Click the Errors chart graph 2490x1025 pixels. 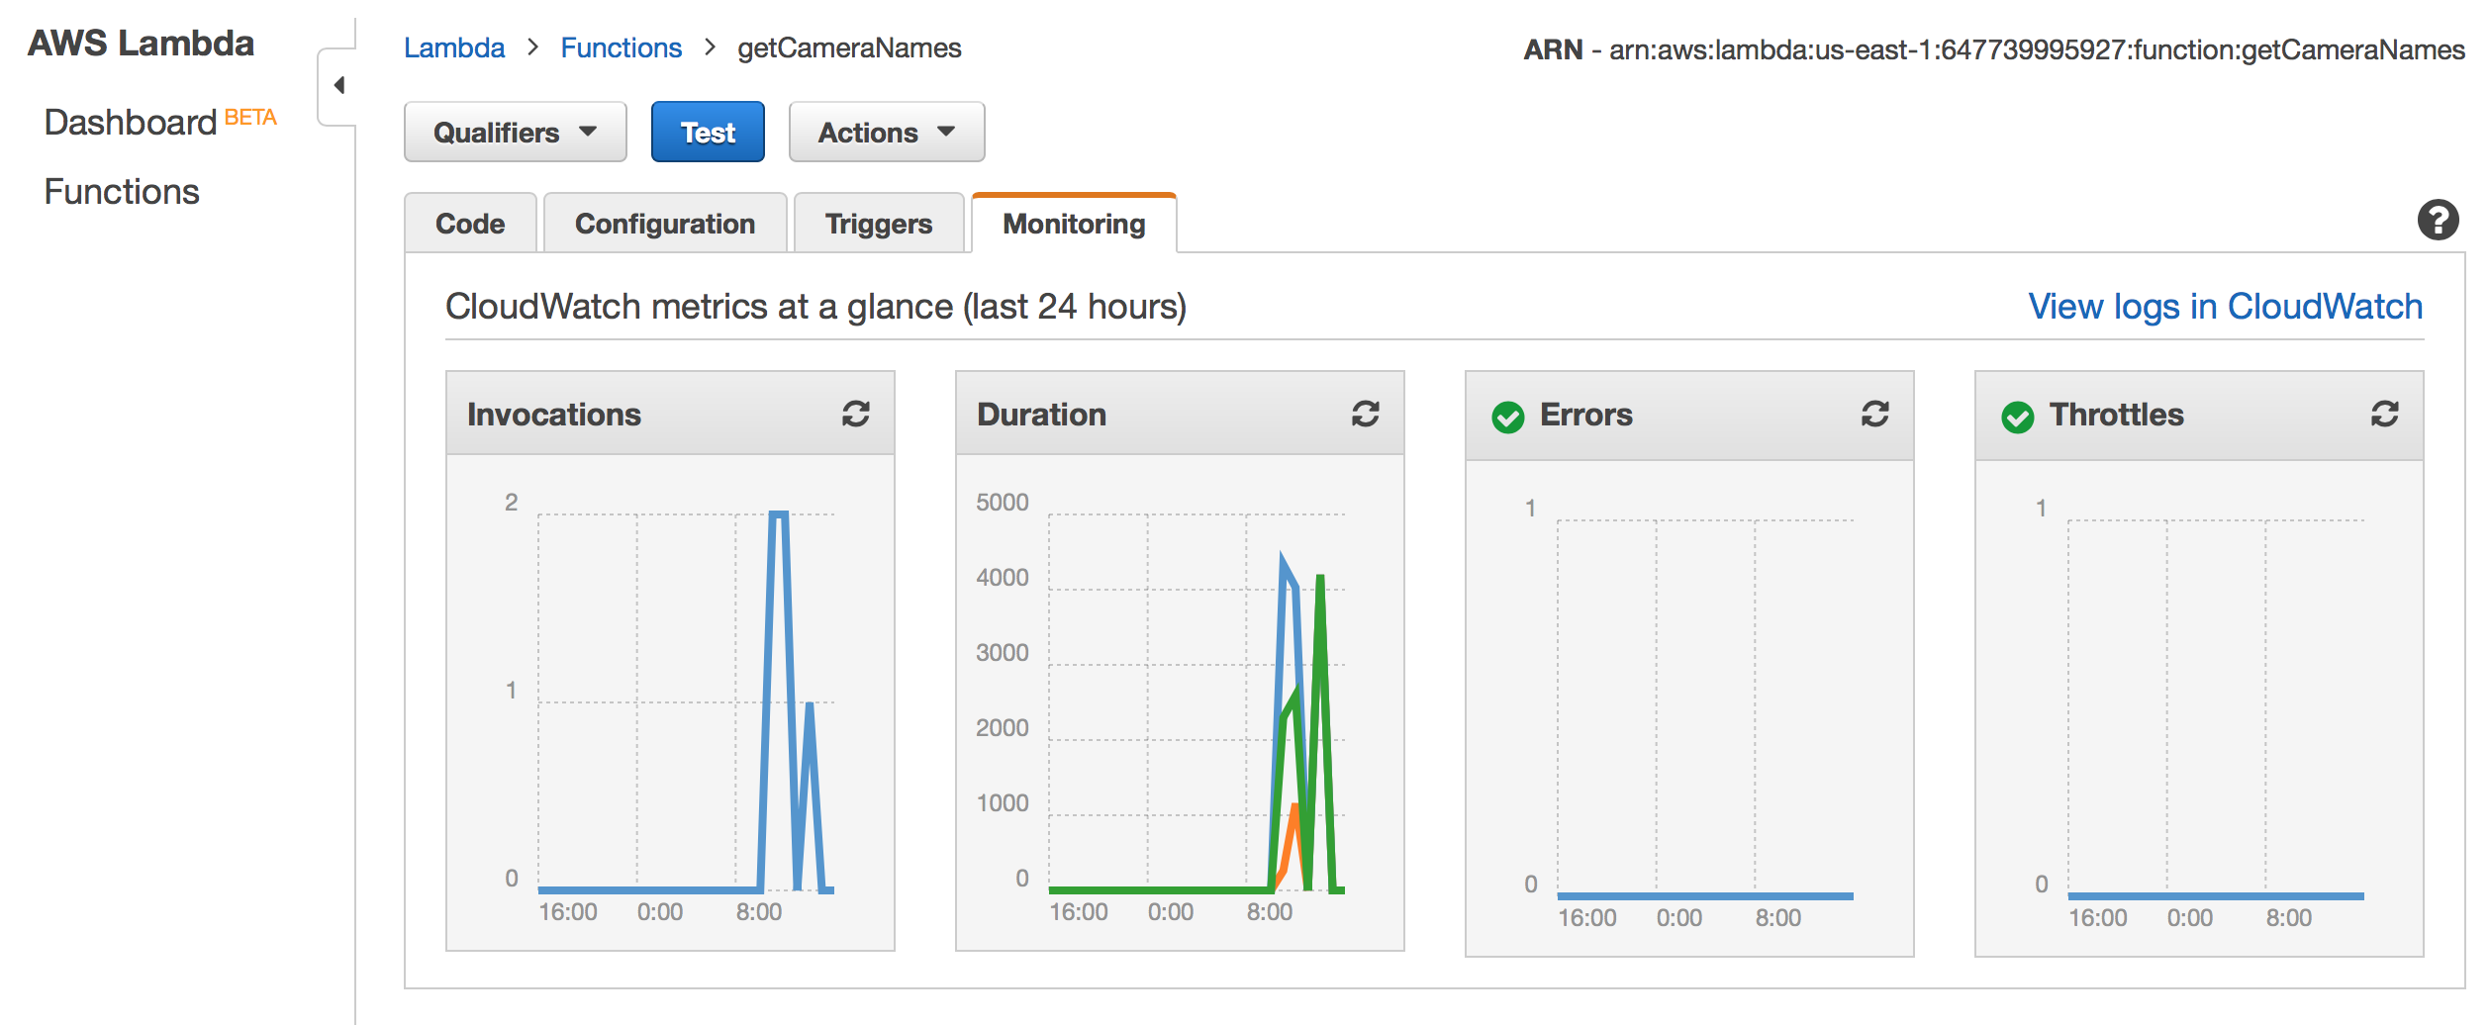[1705, 708]
